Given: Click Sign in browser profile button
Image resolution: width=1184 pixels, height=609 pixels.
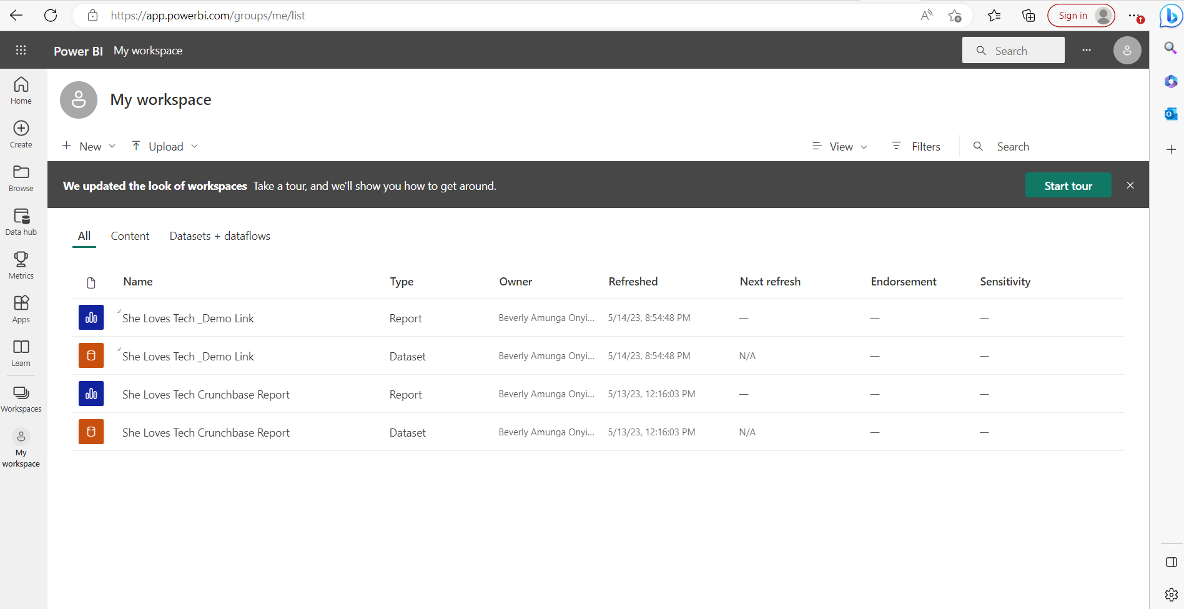Looking at the screenshot, I should point(1081,16).
